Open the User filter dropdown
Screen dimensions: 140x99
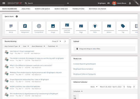pyautogui.click(x=26, y=46)
